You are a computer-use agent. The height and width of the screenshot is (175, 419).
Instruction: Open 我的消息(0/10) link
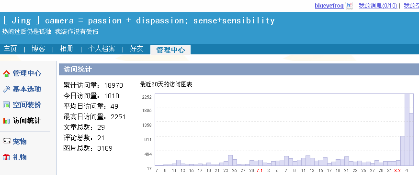[378, 6]
